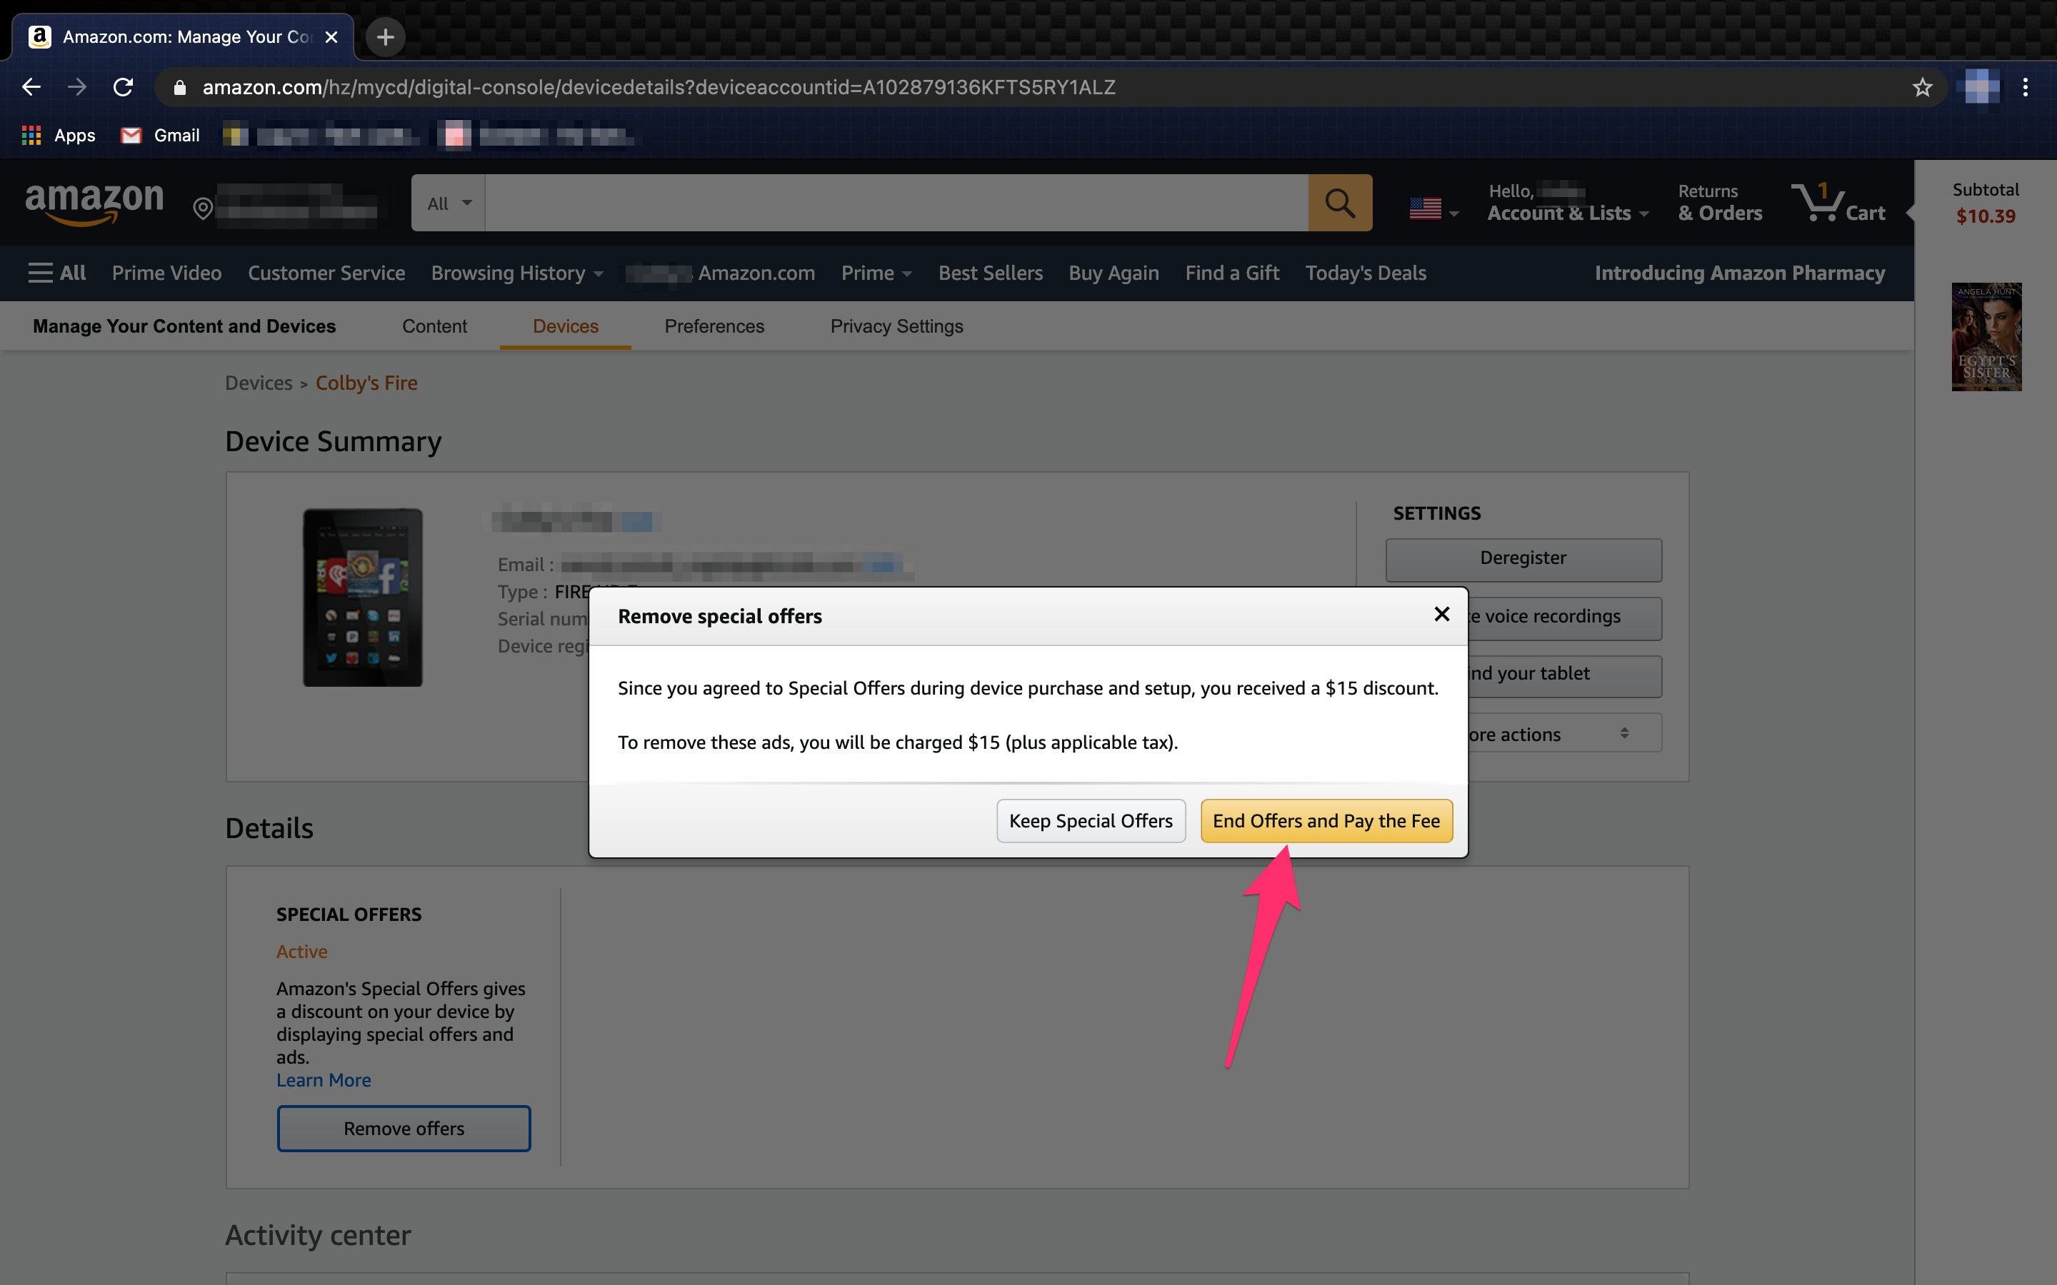The width and height of the screenshot is (2057, 1285).
Task: Click the orange search magnifier button
Action: pyautogui.click(x=1340, y=203)
